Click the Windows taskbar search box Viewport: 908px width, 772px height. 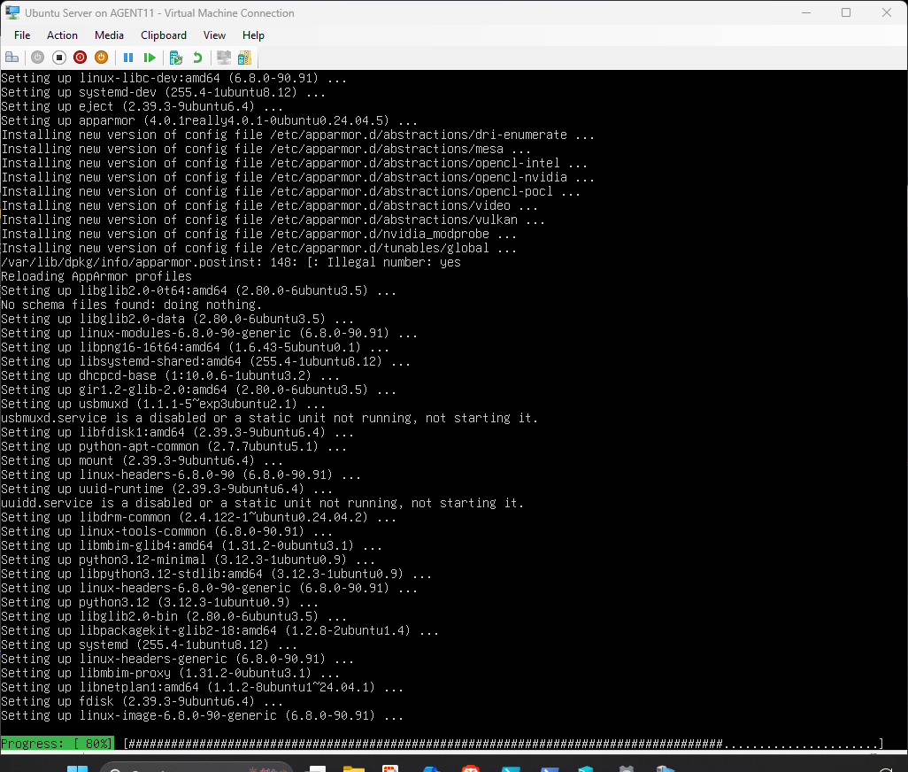[195, 768]
